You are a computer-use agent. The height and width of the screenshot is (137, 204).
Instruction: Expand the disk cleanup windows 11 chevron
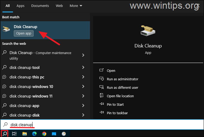coord(83,96)
